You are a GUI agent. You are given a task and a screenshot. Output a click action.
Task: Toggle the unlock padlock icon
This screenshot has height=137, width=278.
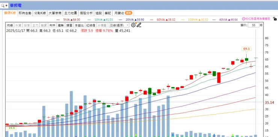point(275,19)
